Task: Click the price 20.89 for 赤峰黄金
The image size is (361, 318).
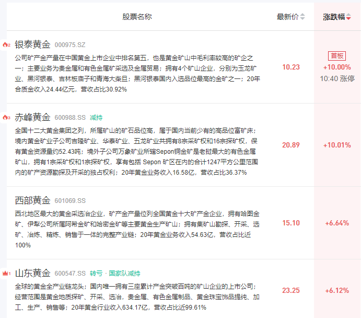Action: click(x=291, y=145)
